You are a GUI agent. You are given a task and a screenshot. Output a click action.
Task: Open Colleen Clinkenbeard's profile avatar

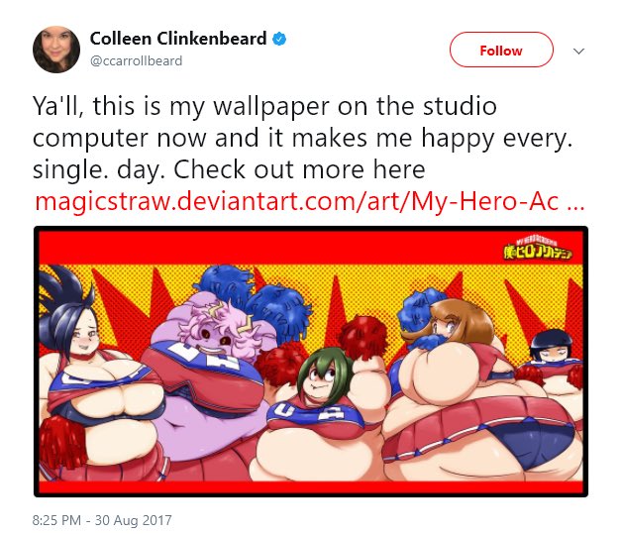click(x=56, y=50)
